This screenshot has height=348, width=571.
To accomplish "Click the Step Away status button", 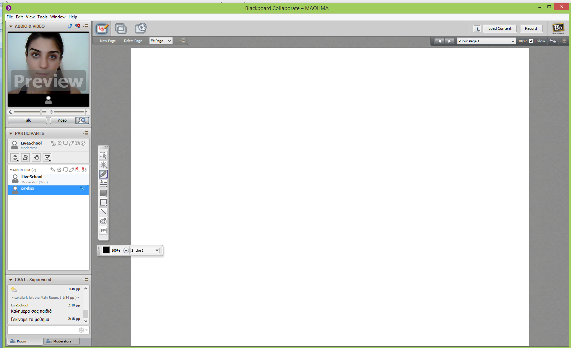I will [26, 157].
